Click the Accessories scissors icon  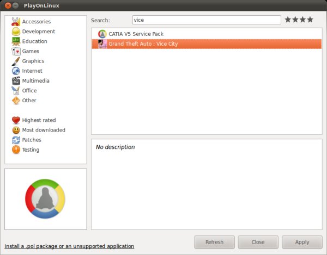tap(16, 22)
